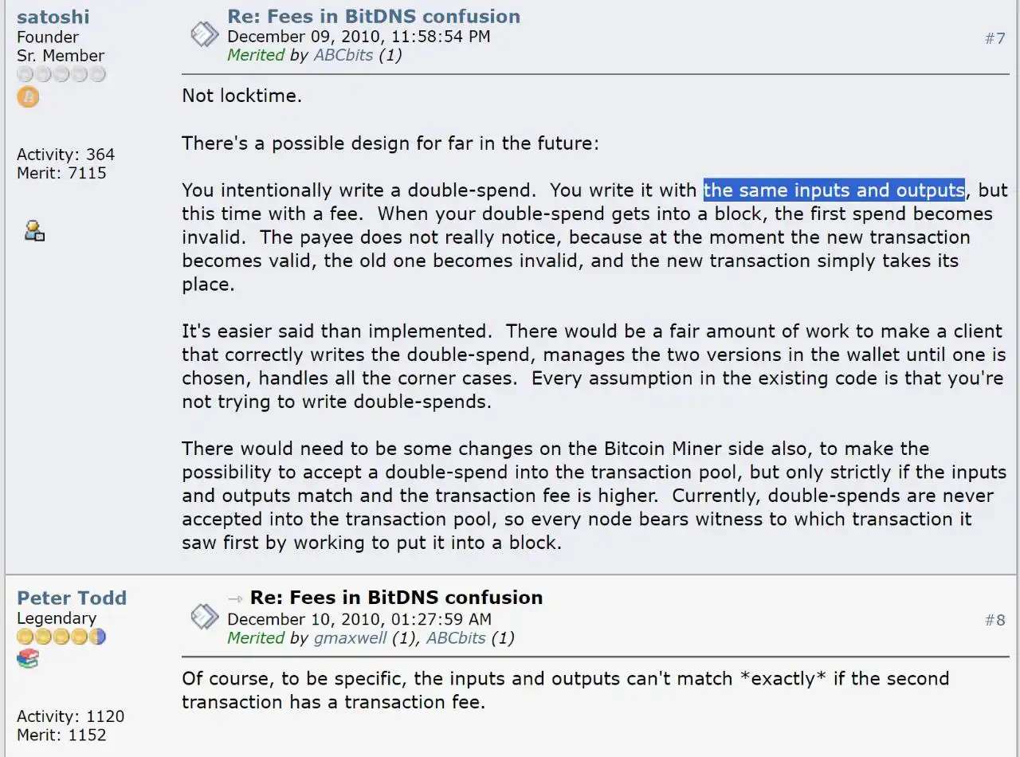View satoshi's profile via the profile icon

coord(34,231)
